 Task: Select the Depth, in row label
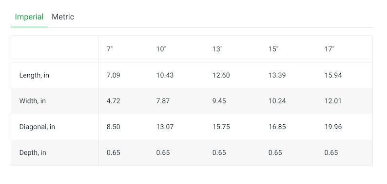pyautogui.click(x=33, y=152)
